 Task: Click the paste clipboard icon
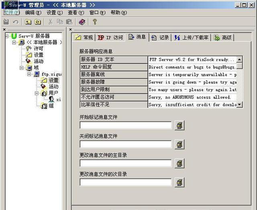pos(69,22)
